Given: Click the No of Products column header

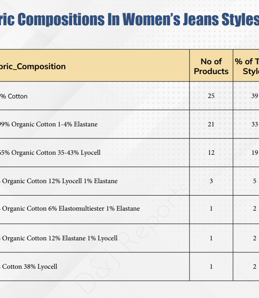Looking at the screenshot, I should pyautogui.click(x=211, y=67).
